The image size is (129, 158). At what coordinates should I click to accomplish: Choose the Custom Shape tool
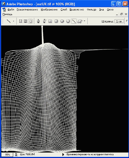(80, 21)
